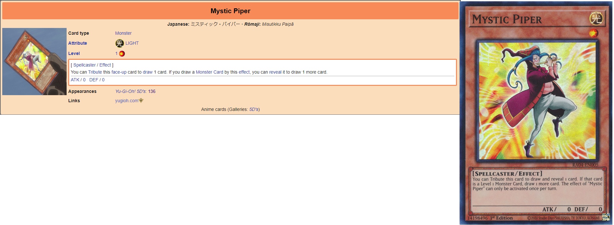Open episode 136 link
The height and width of the screenshot is (225, 614).
coord(152,91)
